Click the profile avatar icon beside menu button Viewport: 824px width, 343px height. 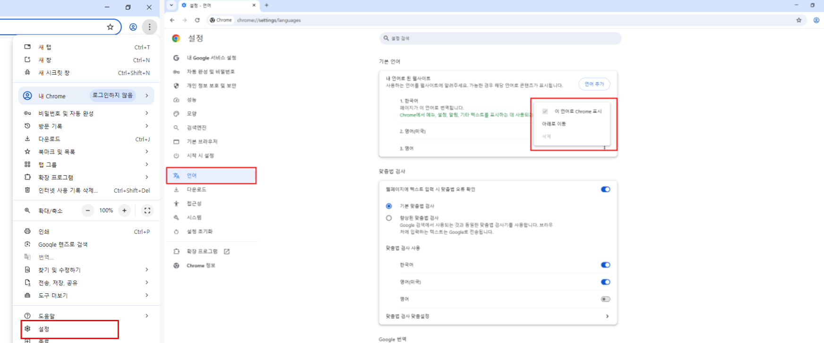click(x=133, y=27)
